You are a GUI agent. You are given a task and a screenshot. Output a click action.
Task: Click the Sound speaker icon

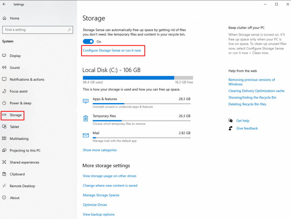pos(4,67)
